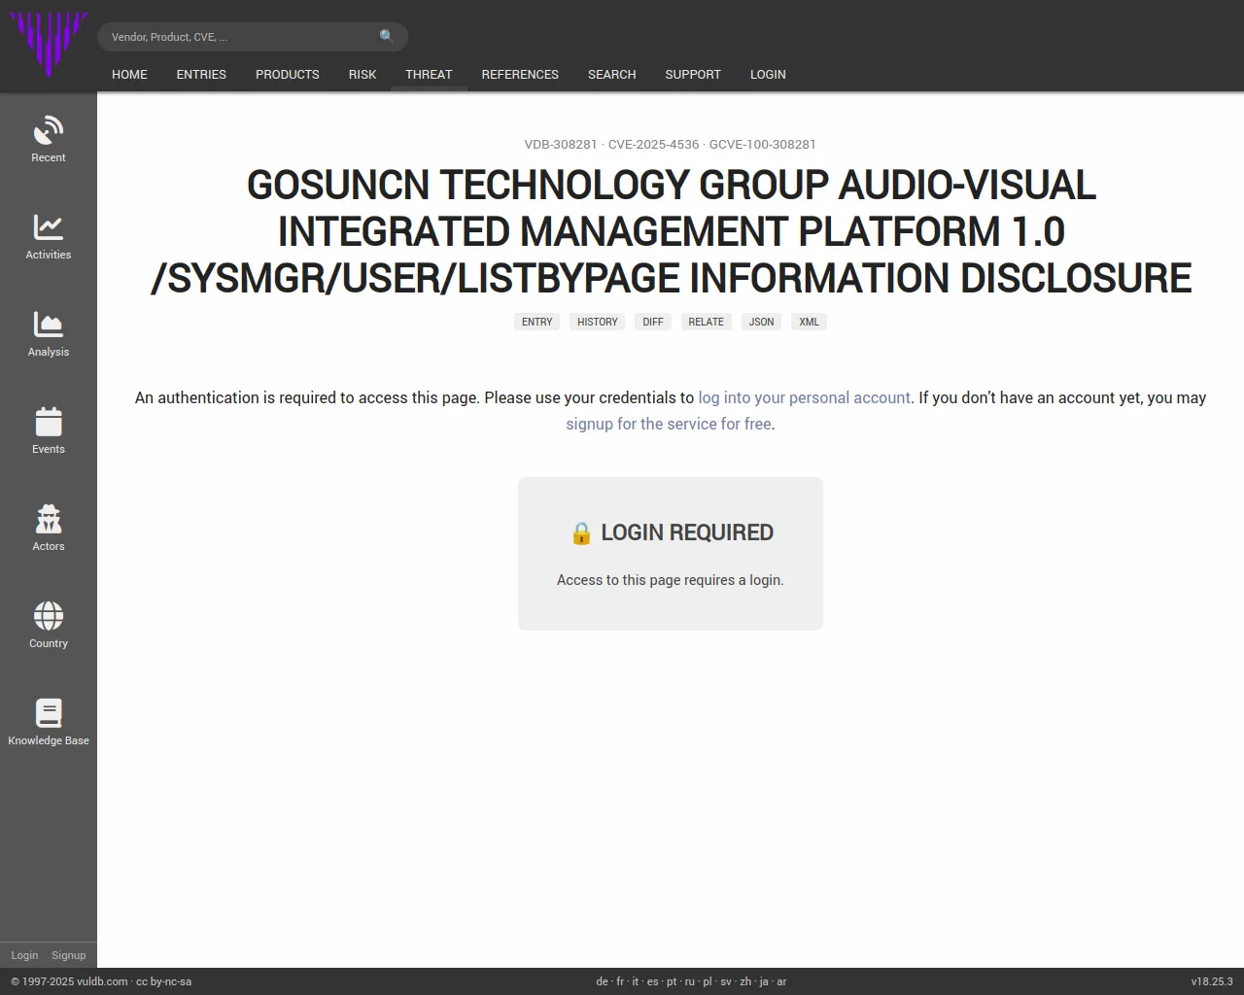Screen dimensions: 1244x995
Task: Open the Knowledge Base book icon
Action: [49, 713]
